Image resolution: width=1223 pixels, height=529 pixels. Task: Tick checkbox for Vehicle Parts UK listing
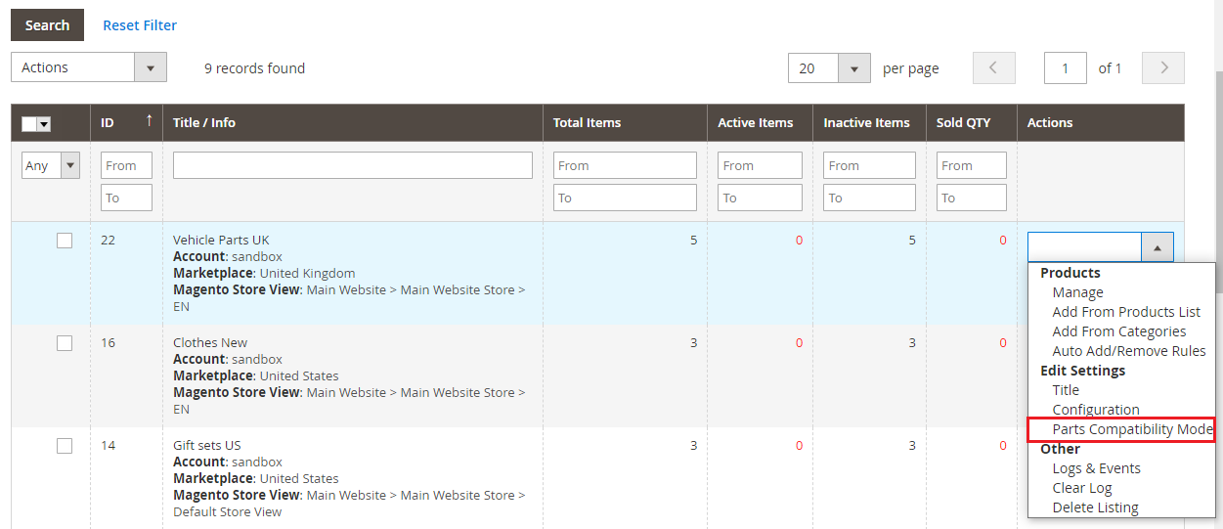(65, 241)
